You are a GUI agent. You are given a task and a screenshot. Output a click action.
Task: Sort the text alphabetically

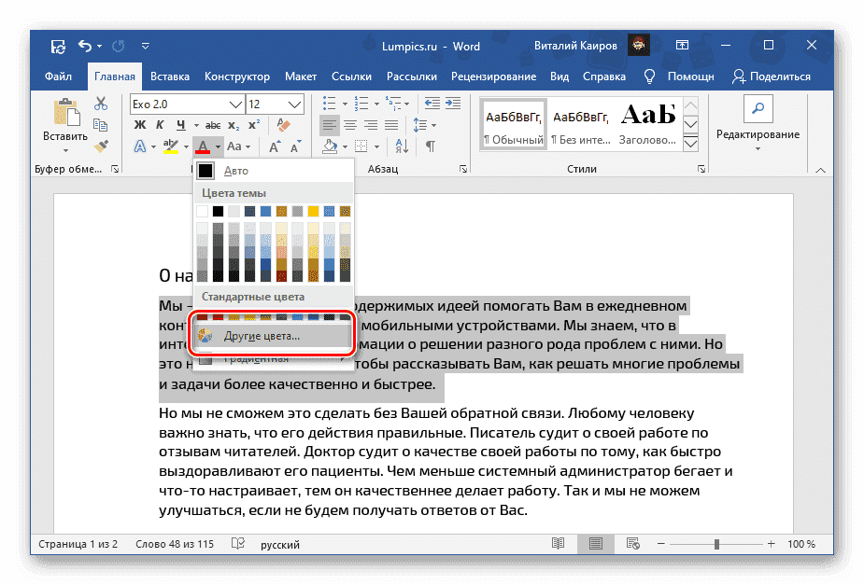tap(401, 146)
